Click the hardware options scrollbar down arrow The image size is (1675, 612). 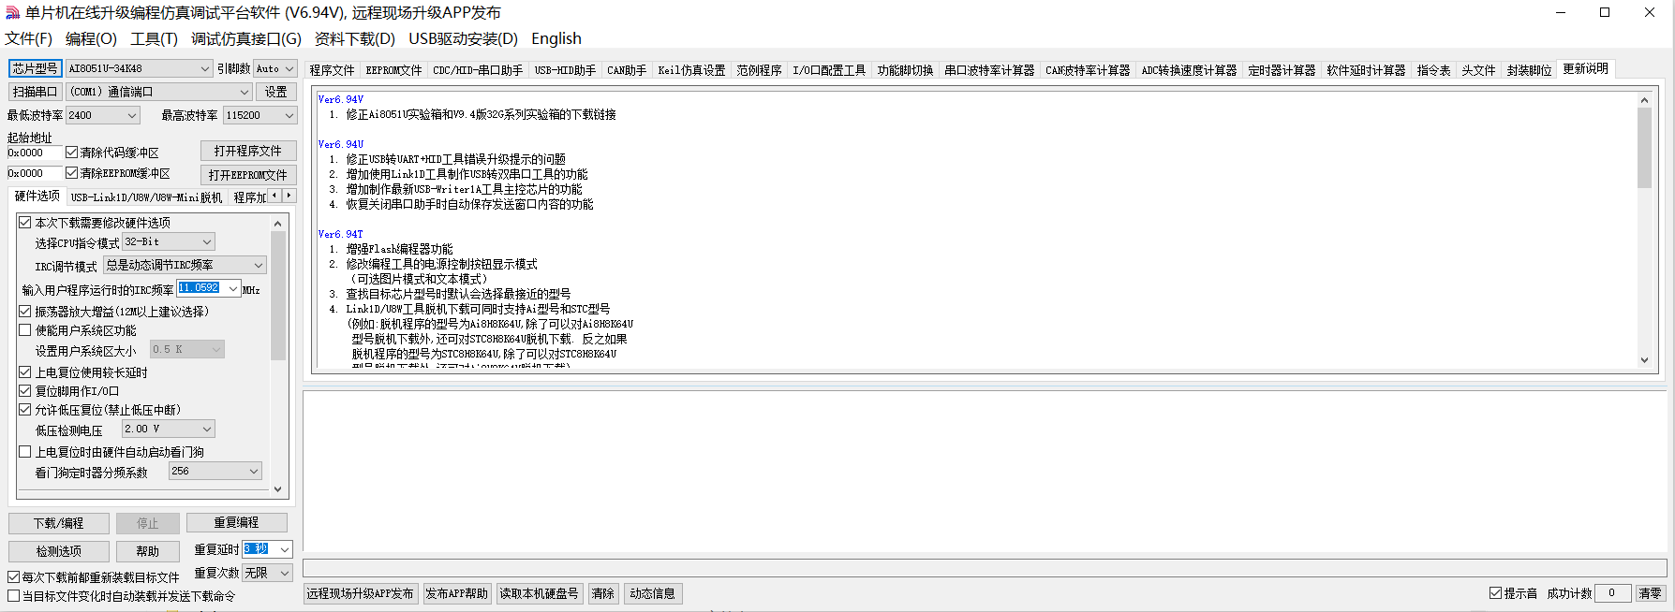[x=277, y=488]
